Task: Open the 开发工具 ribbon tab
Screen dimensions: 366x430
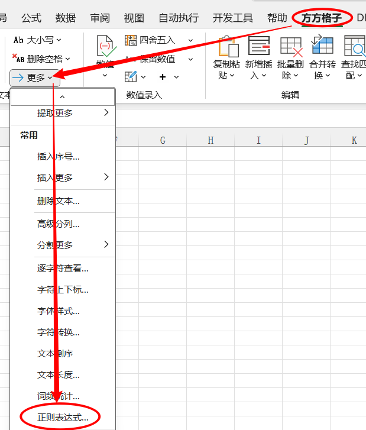Action: (x=232, y=18)
